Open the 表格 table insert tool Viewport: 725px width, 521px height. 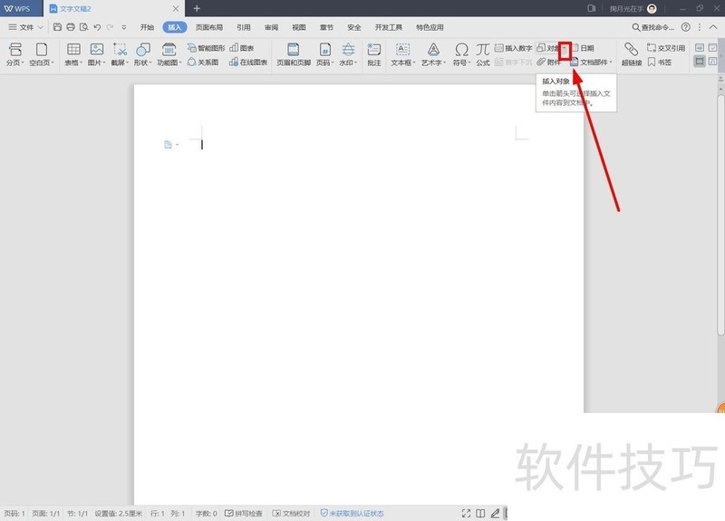coord(73,54)
